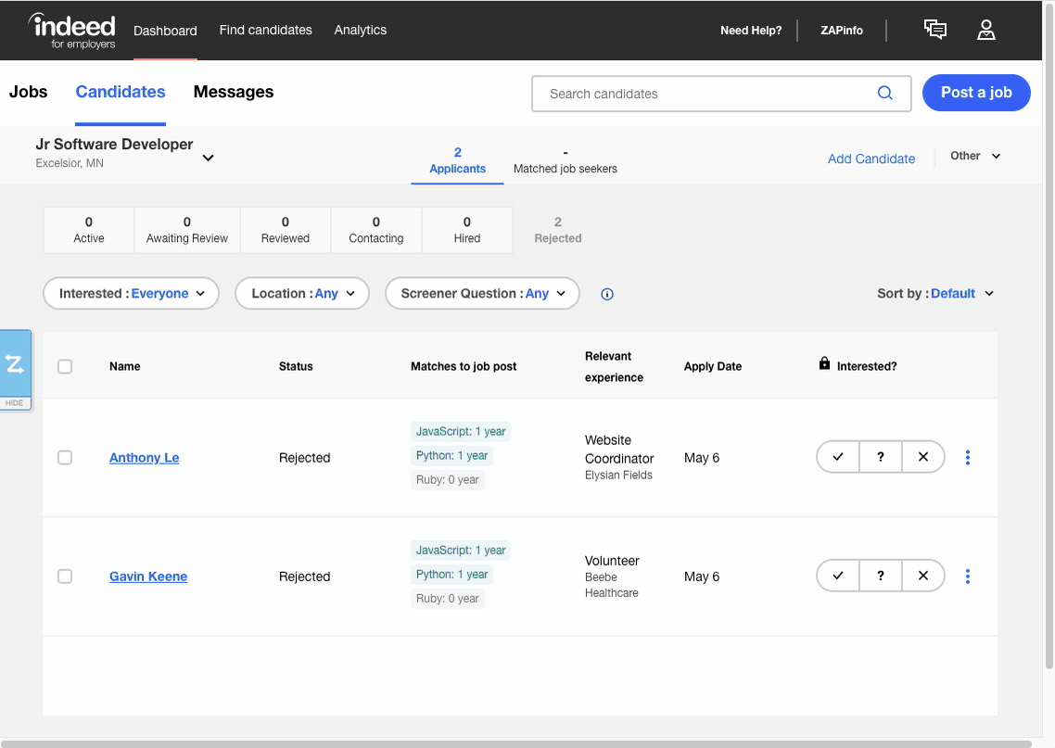Hide the ZAPinfo side tab
Image resolution: width=1055 pixels, height=748 pixels.
pos(14,403)
